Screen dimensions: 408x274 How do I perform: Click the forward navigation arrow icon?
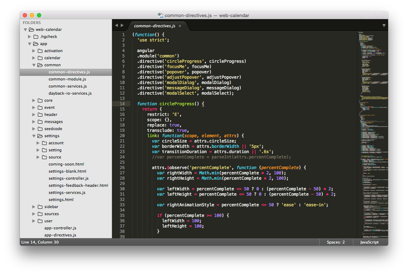click(122, 26)
